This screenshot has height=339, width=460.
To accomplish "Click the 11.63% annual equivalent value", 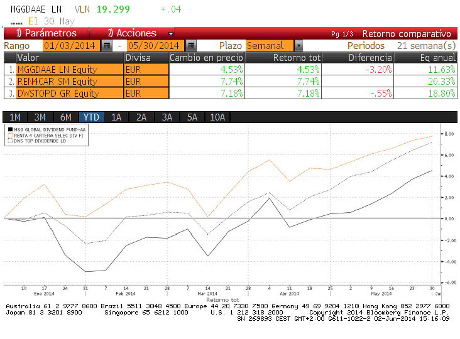I will click(x=442, y=70).
